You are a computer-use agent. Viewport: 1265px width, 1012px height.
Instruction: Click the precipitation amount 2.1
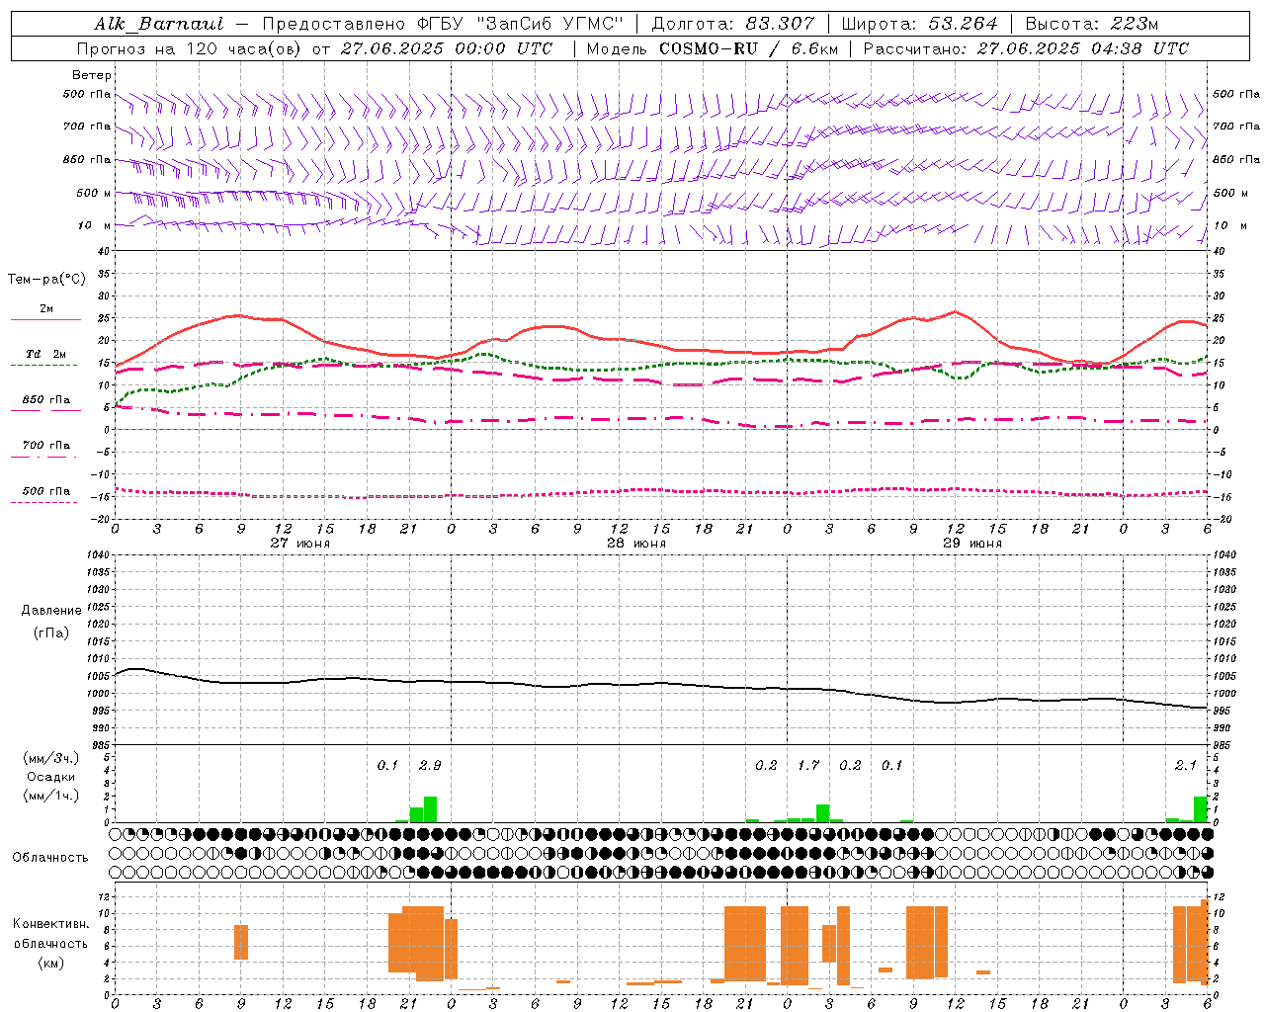tap(1186, 766)
